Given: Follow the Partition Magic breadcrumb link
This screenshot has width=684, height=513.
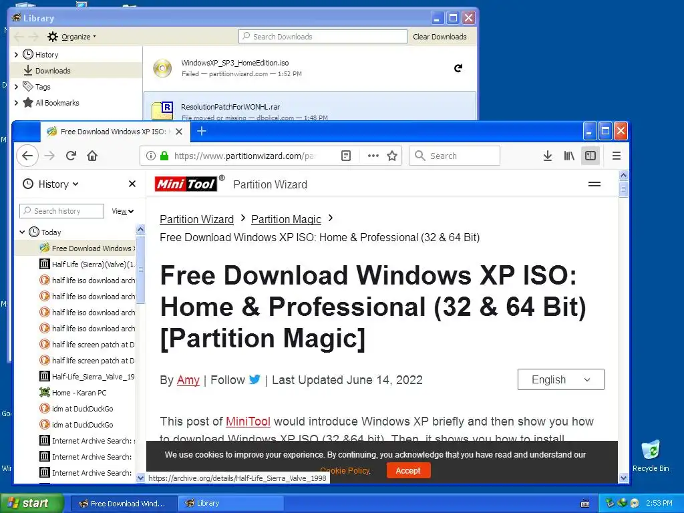Looking at the screenshot, I should 286,219.
